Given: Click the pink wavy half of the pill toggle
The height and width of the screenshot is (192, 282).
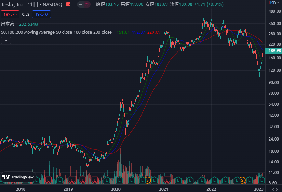Looking at the screenshot, I should [x=87, y=4].
